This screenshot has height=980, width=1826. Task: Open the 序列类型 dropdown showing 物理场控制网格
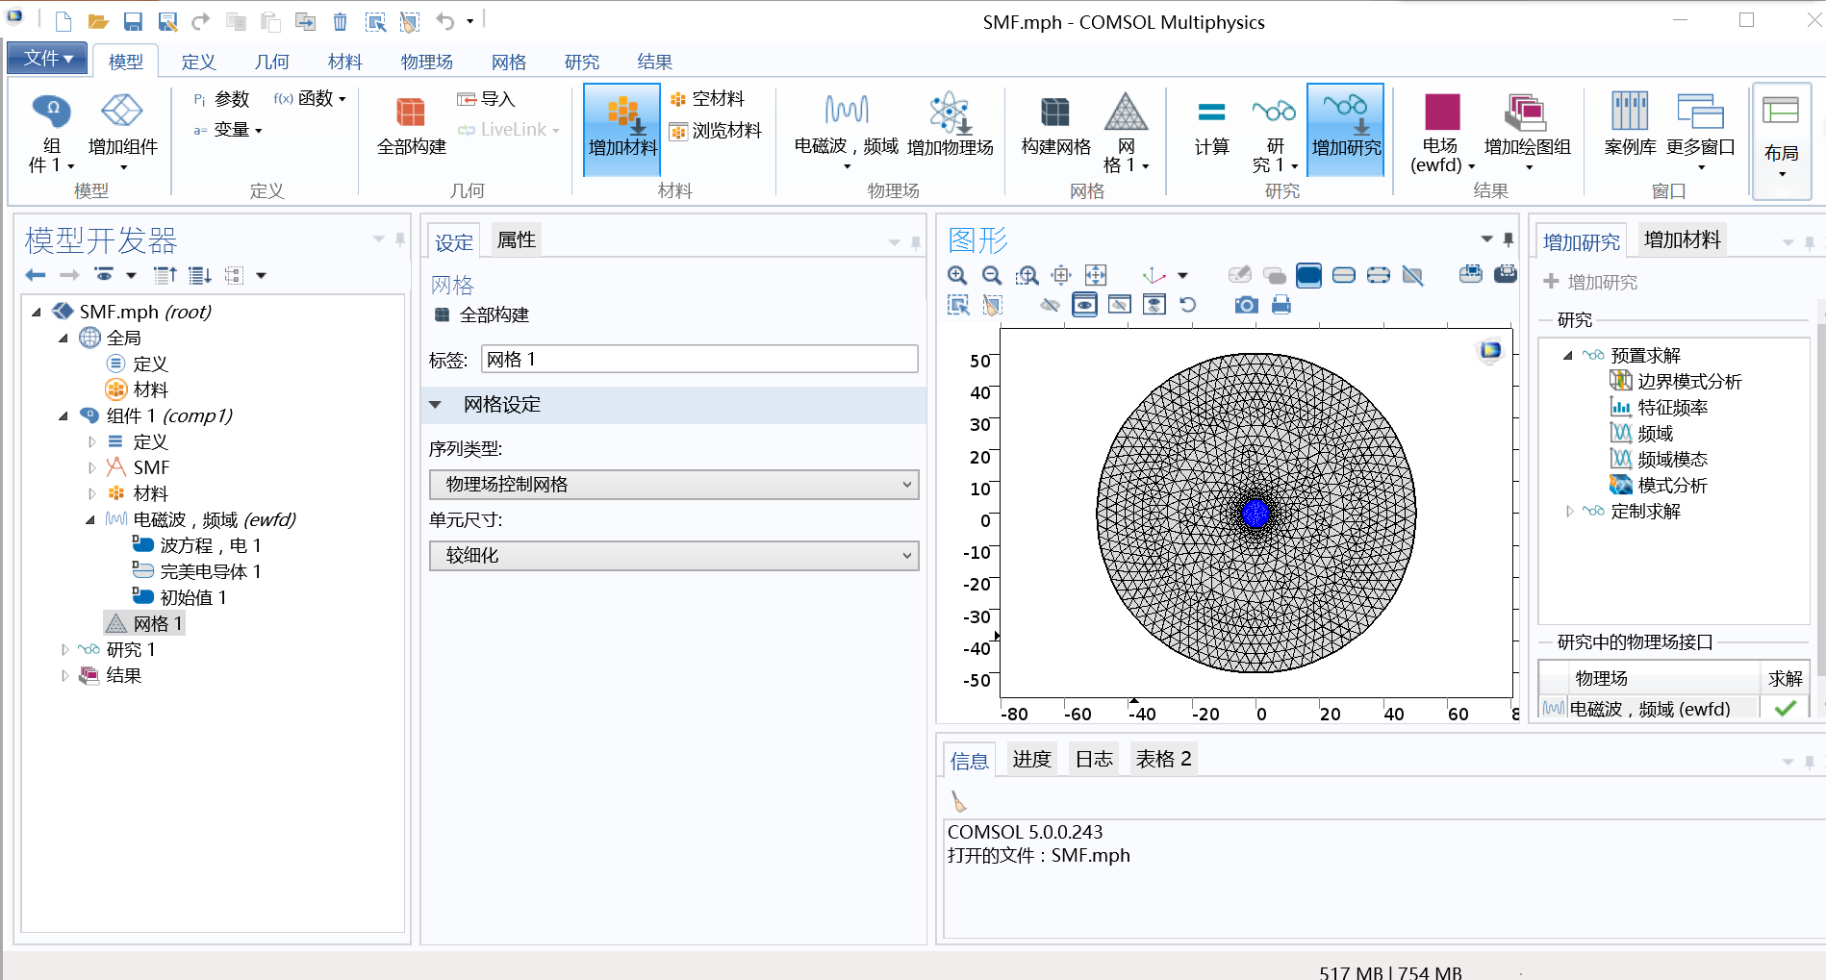pos(673,485)
